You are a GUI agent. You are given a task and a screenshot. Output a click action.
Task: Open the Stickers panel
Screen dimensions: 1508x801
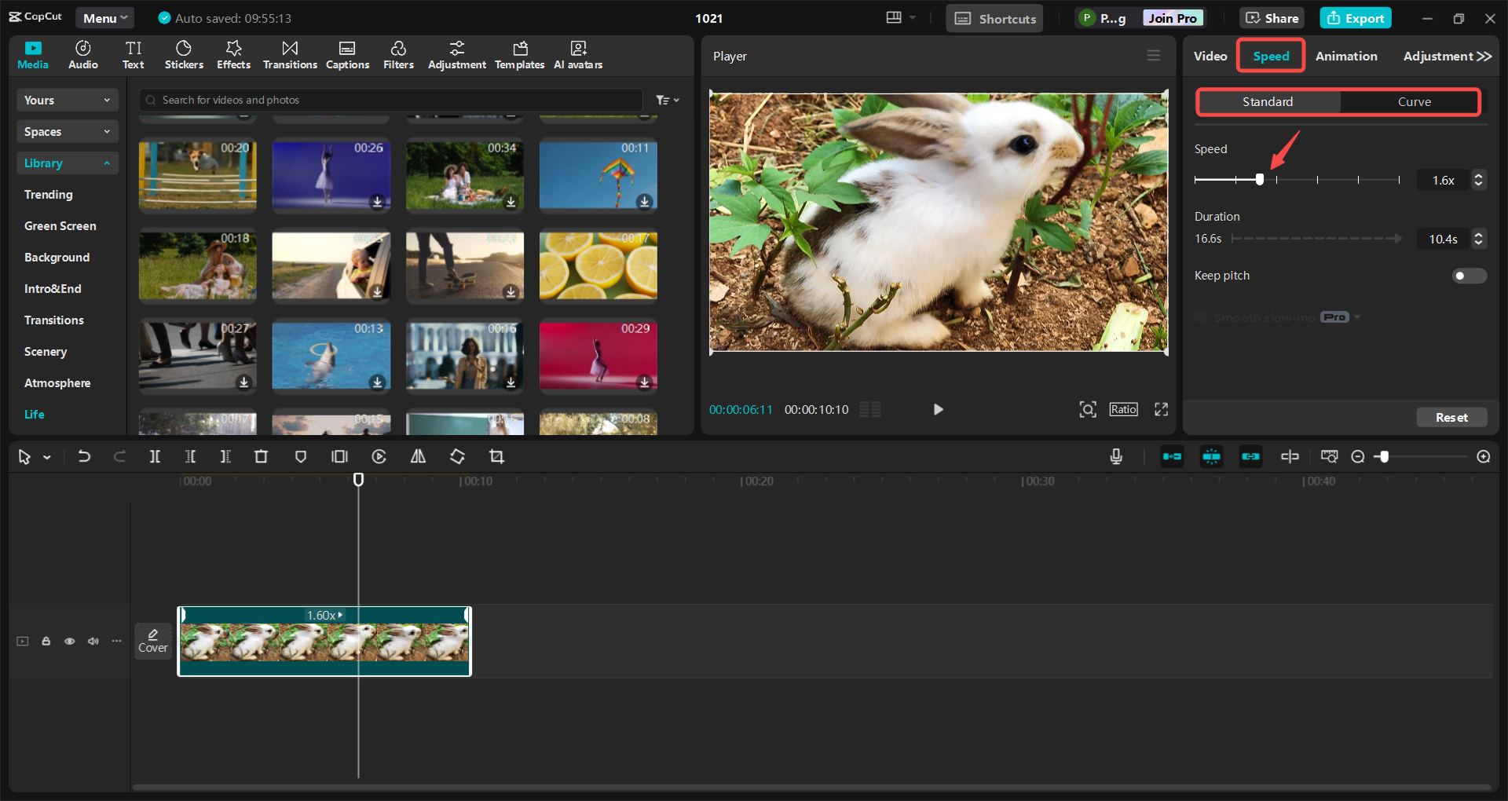pos(184,55)
